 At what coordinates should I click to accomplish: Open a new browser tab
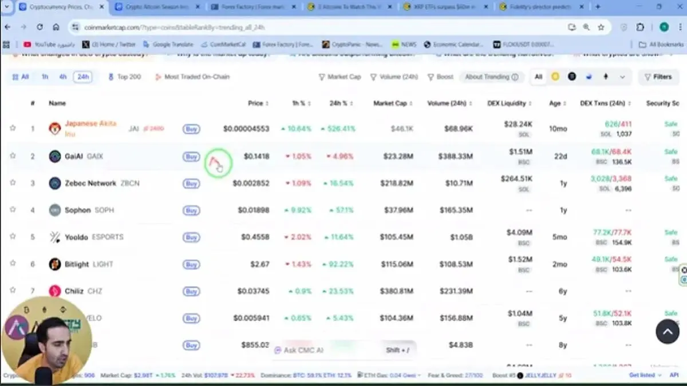pyautogui.click(x=598, y=7)
